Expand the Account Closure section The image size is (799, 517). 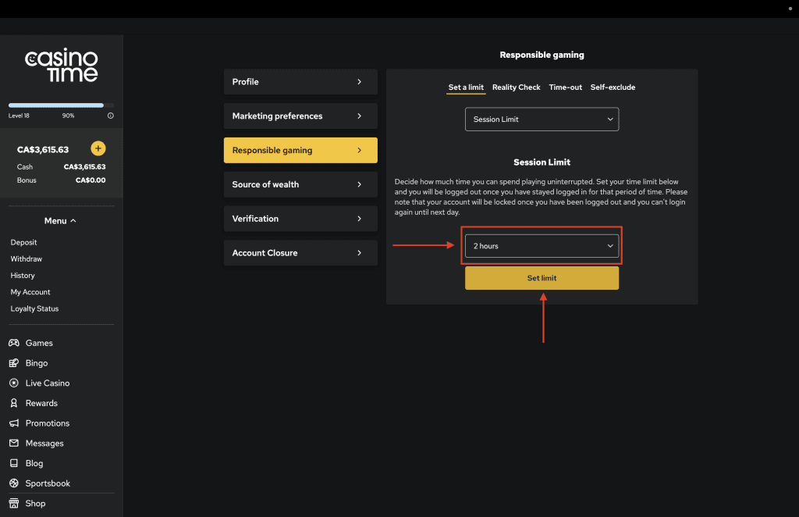click(300, 253)
